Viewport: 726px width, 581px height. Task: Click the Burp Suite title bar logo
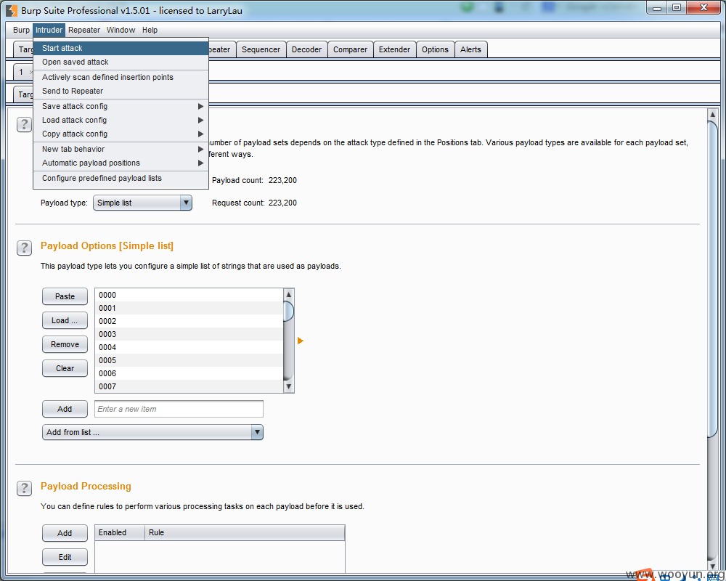(11, 10)
